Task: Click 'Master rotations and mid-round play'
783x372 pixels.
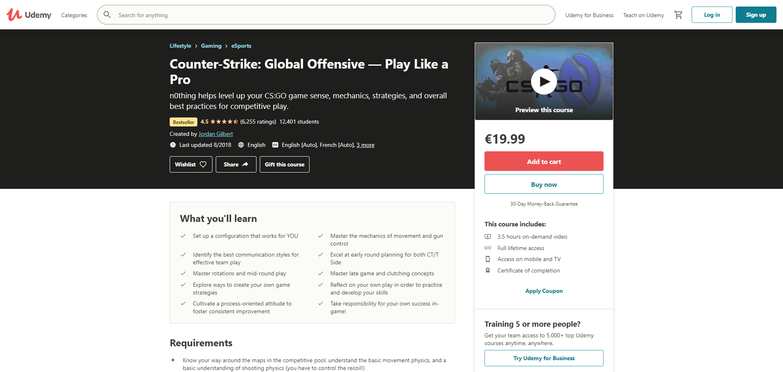Action: (239, 273)
